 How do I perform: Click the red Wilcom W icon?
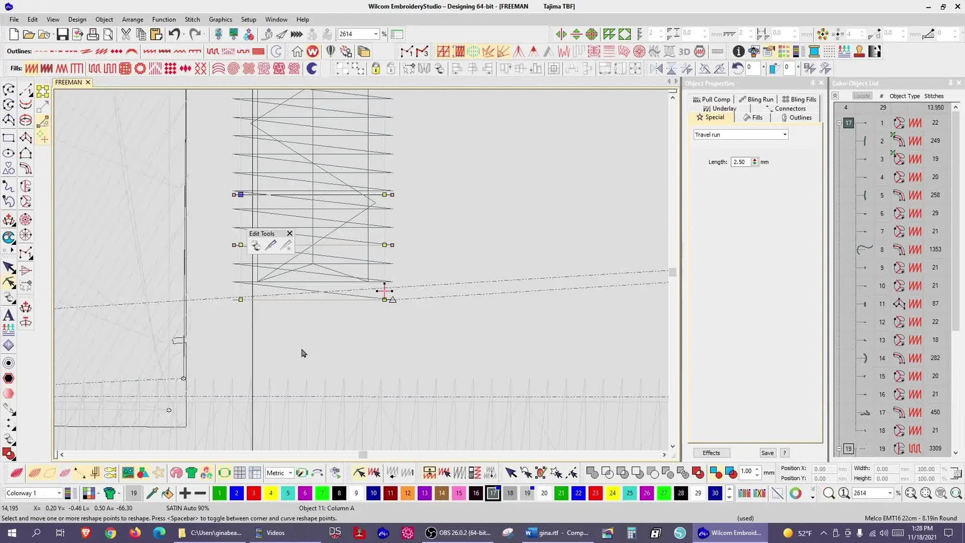(312, 51)
